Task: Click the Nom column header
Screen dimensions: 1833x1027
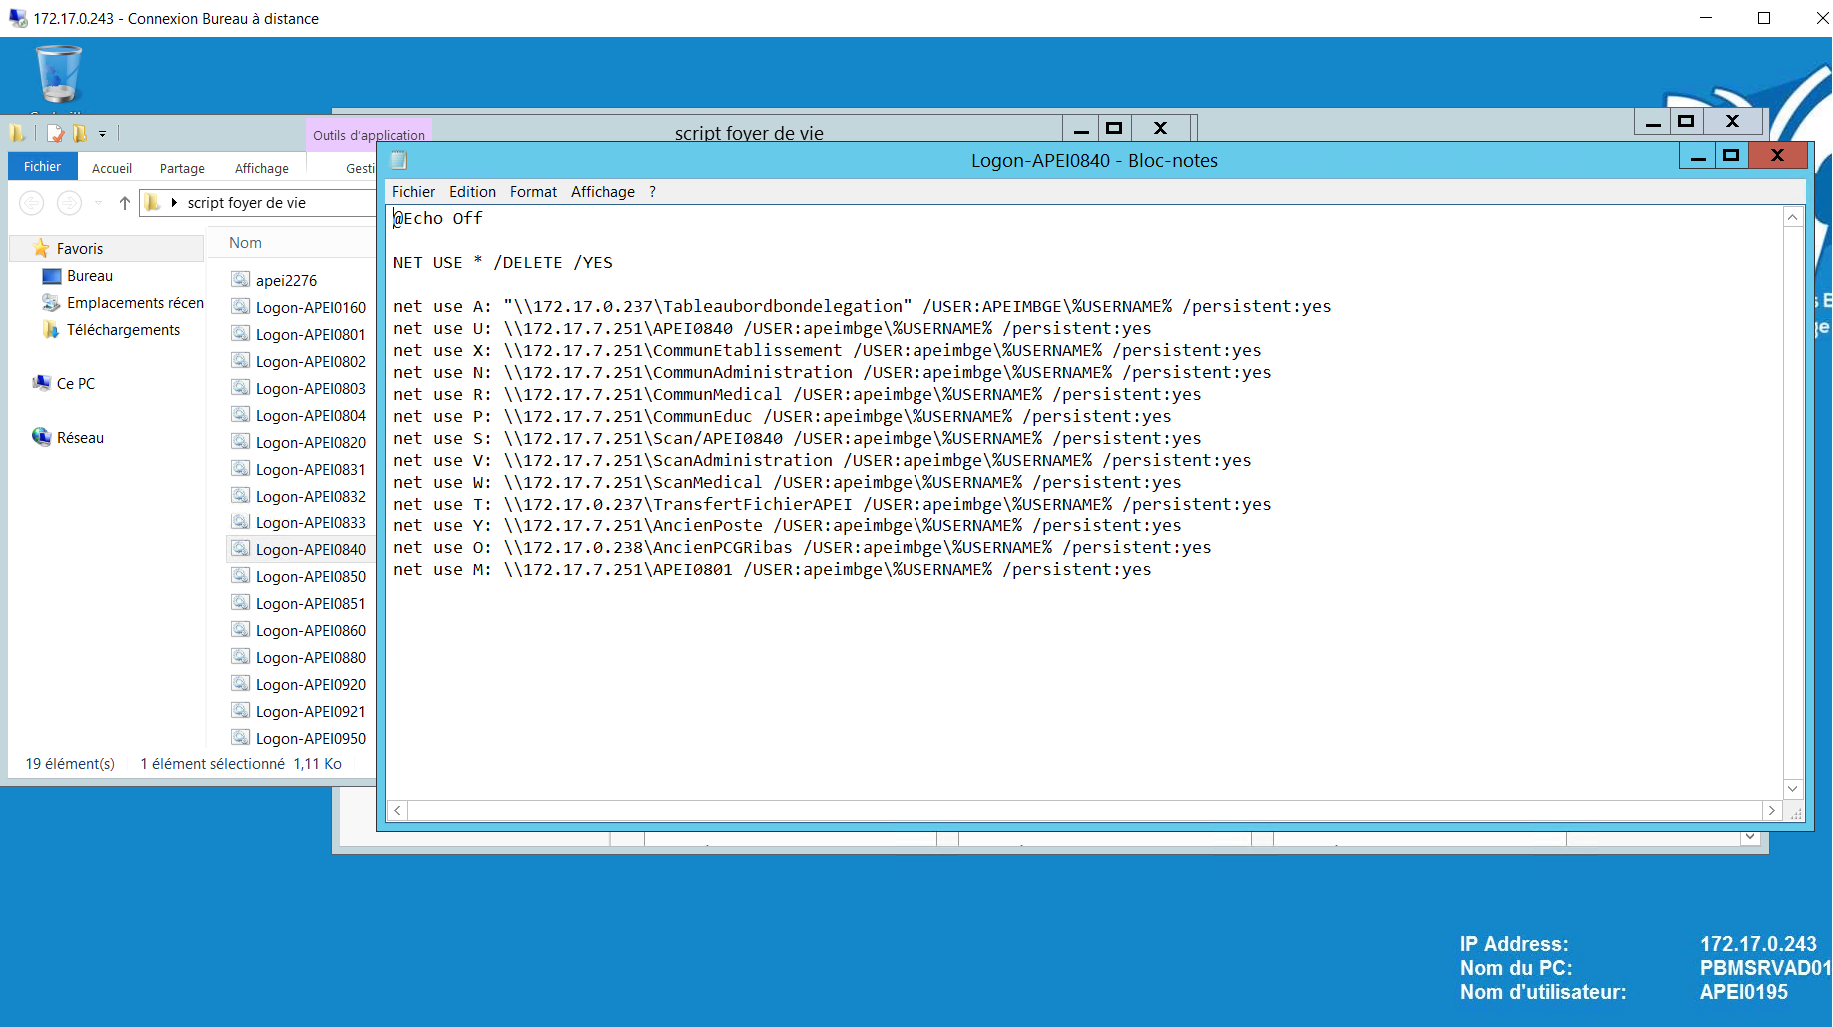Action: [x=245, y=243]
